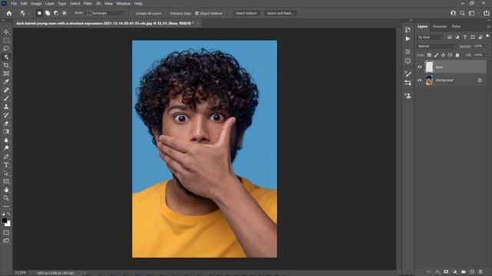Swap foreground and background colors

(8, 214)
